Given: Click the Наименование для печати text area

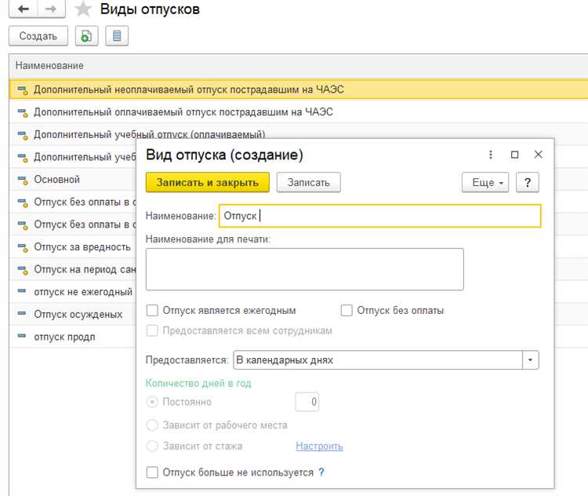Looking at the screenshot, I should [x=304, y=269].
